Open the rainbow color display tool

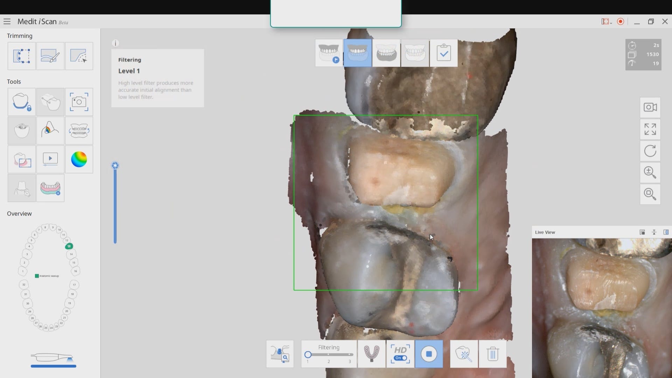click(79, 160)
